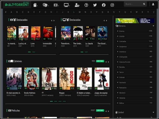Viewport: 159px width, 119px height.
Task: Click VER TODO button for Estrenos
Action: pos(100,61)
